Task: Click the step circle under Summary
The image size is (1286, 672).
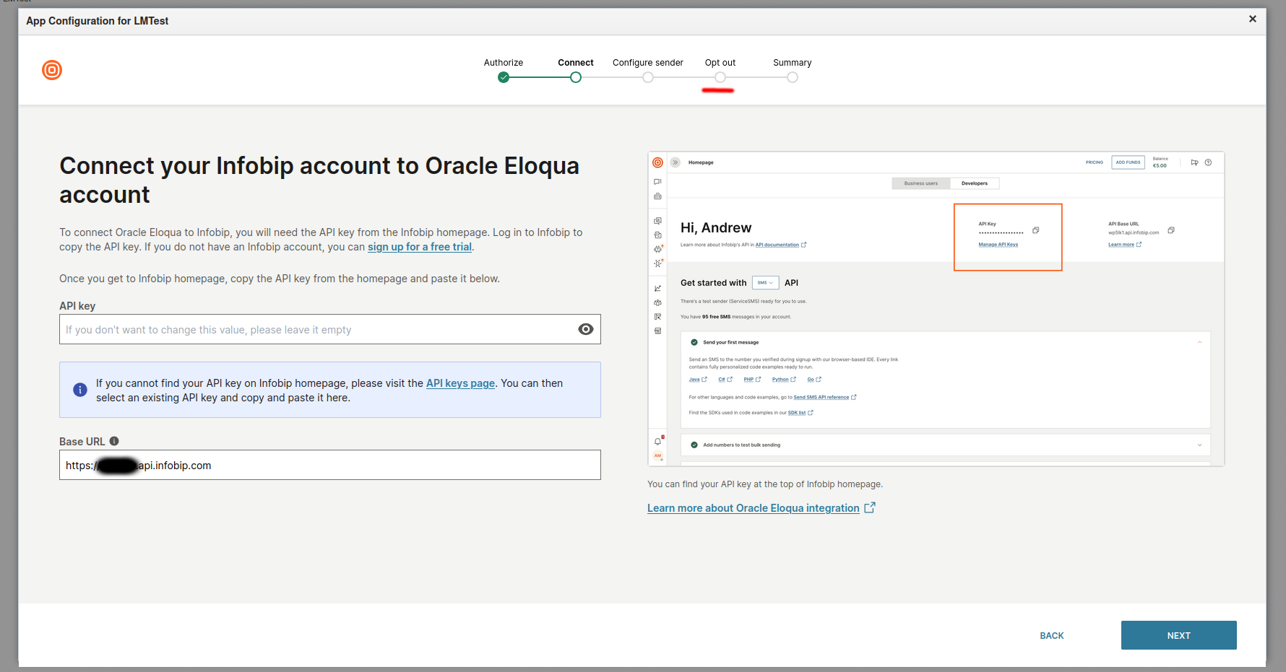Action: 793,77
